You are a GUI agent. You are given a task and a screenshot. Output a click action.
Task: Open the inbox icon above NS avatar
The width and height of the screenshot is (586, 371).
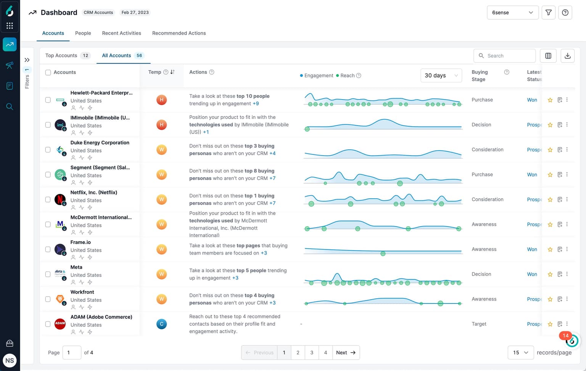point(10,343)
